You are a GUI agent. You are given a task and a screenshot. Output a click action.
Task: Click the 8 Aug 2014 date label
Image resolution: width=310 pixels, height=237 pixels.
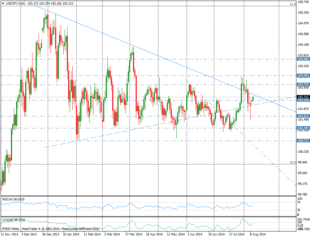pyautogui.click(x=258, y=234)
